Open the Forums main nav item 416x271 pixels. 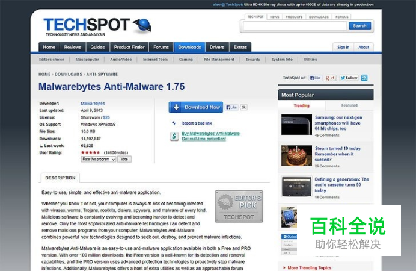pyautogui.click(x=161, y=47)
